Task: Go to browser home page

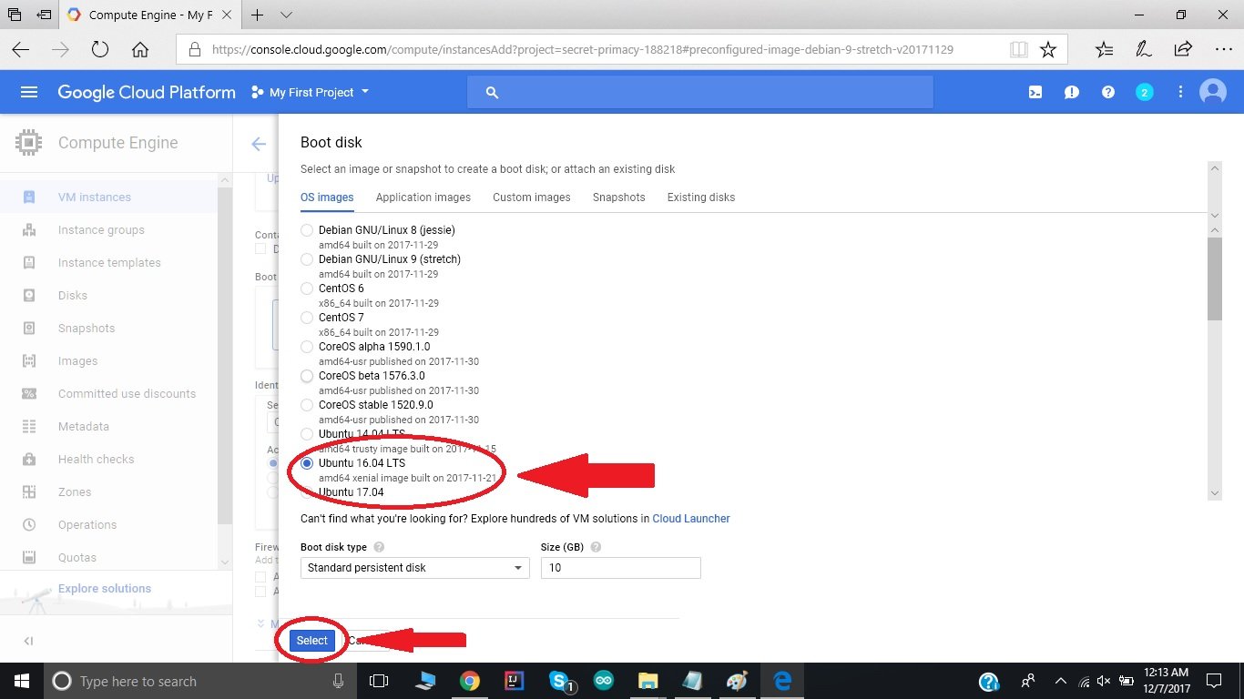Action: coord(140,49)
